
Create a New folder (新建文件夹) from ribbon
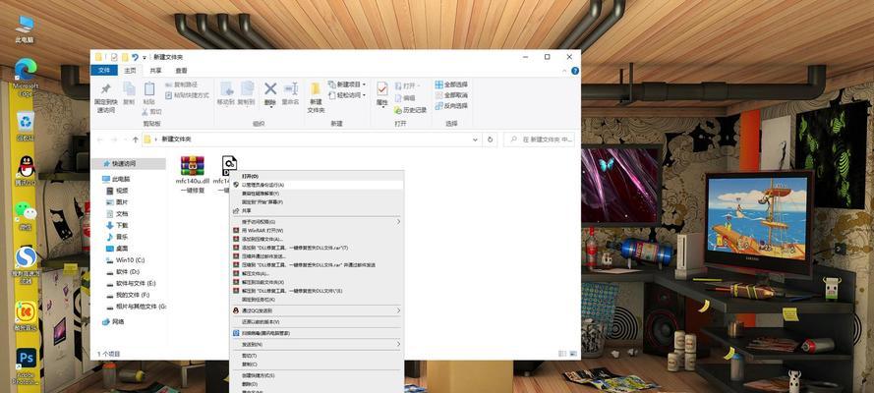click(x=316, y=97)
